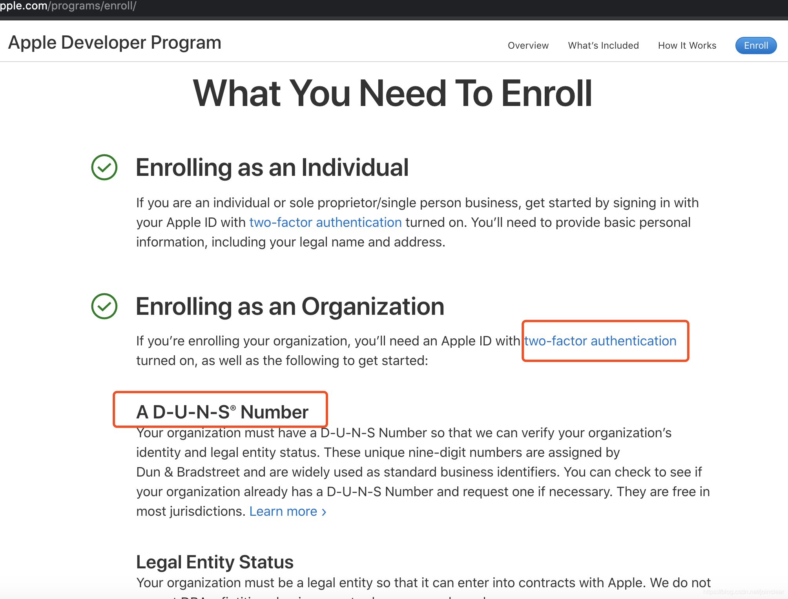The image size is (788, 599).
Task: Click the line starting 'Dun & Bradstreet and are widely'
Action: [419, 472]
